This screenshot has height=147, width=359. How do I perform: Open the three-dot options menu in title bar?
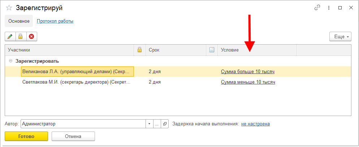[329, 8]
